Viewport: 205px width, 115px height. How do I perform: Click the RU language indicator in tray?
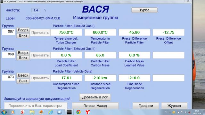tap(166, 112)
